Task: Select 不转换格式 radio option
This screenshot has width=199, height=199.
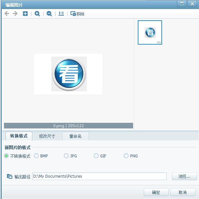Action: [17, 156]
